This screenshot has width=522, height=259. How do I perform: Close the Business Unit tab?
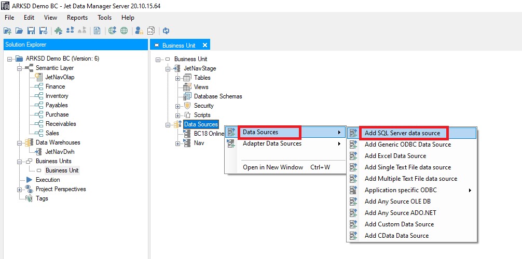205,45
